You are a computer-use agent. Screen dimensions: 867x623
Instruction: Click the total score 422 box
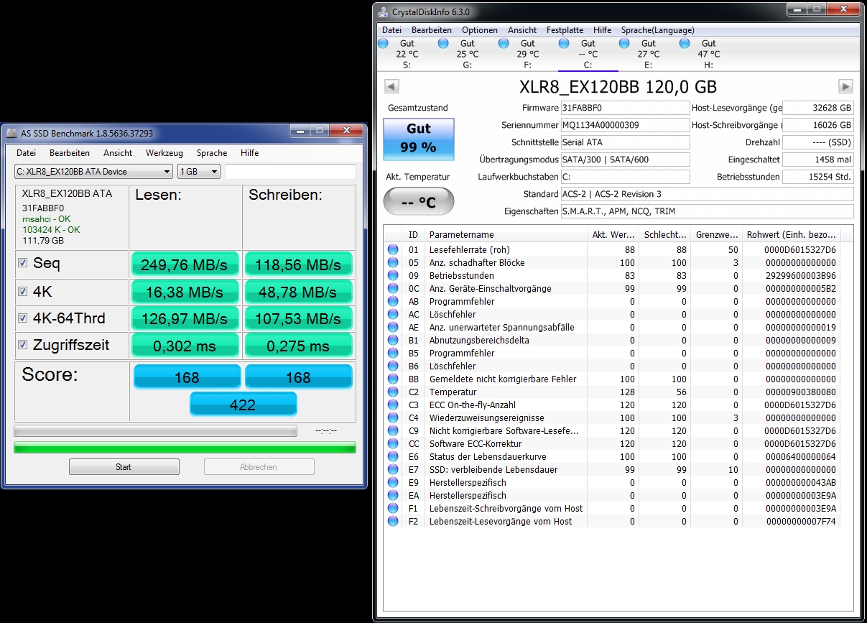click(243, 404)
